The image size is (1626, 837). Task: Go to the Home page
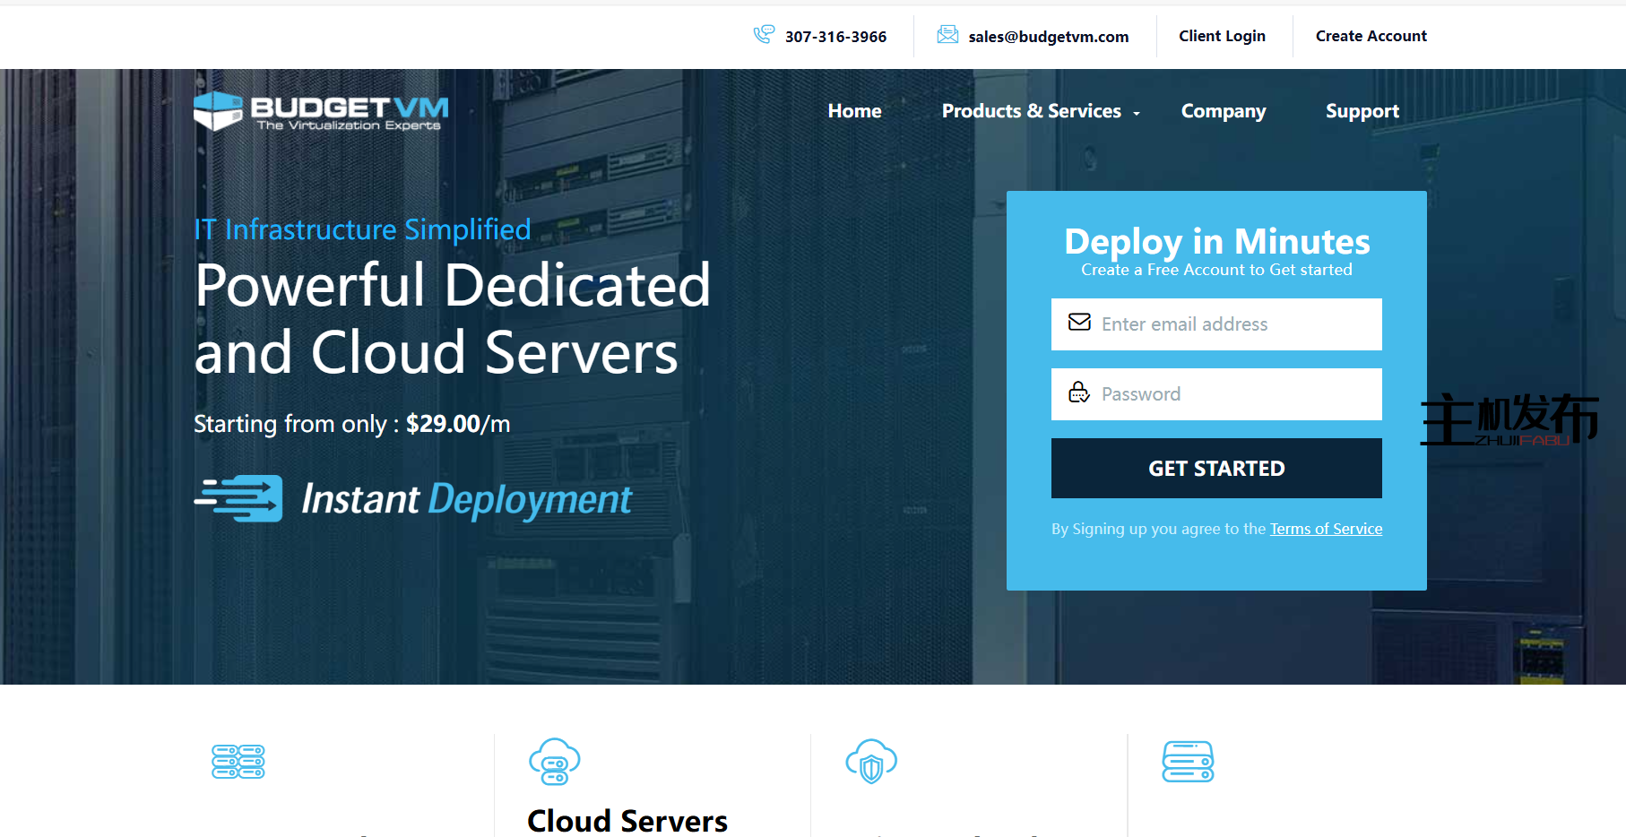coord(855,111)
